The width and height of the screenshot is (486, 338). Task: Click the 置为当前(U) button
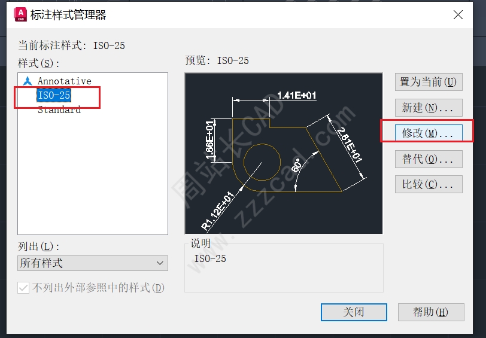point(429,82)
